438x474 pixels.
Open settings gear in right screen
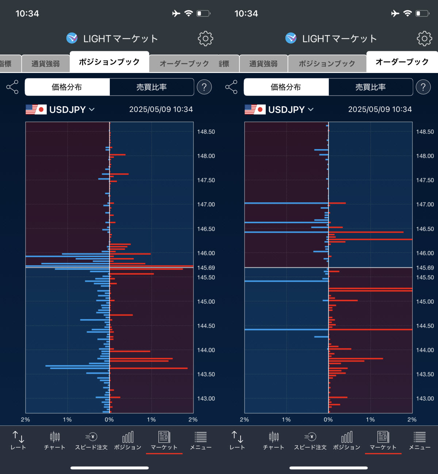point(424,38)
